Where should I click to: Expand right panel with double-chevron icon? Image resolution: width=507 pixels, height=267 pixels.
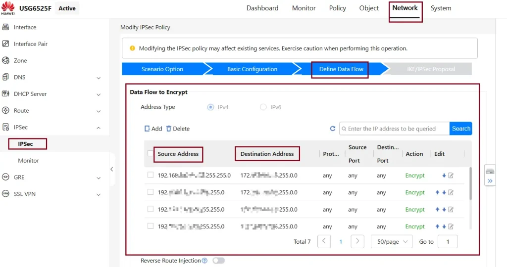click(x=490, y=181)
